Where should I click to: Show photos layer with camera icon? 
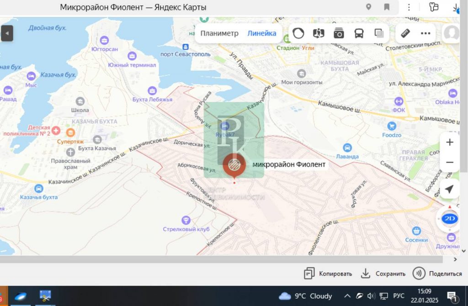(x=339, y=33)
